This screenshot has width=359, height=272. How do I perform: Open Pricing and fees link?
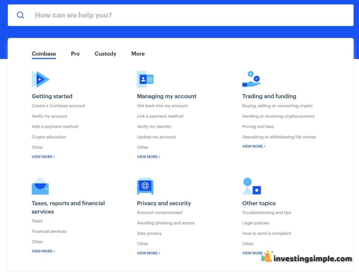258,127
